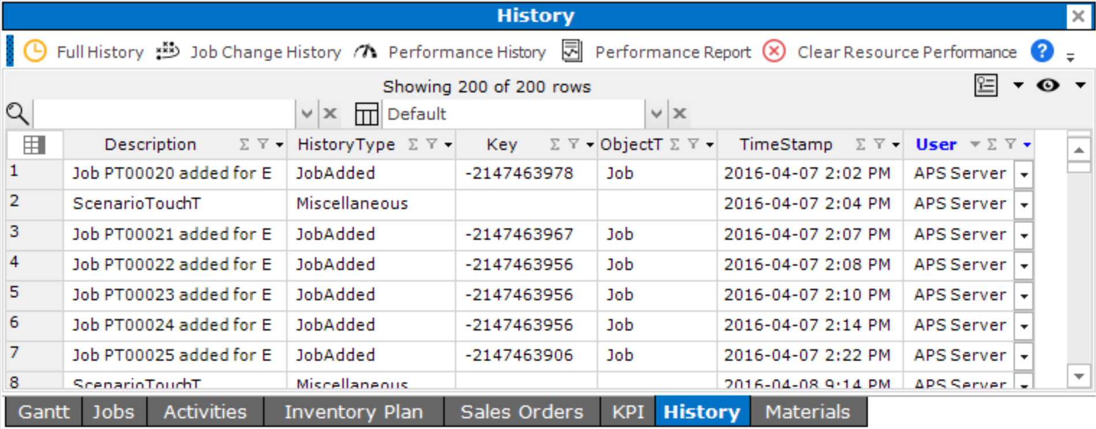Click the grid select-all icon in header corner
Image resolution: width=1096 pixels, height=429 pixels.
(34, 145)
